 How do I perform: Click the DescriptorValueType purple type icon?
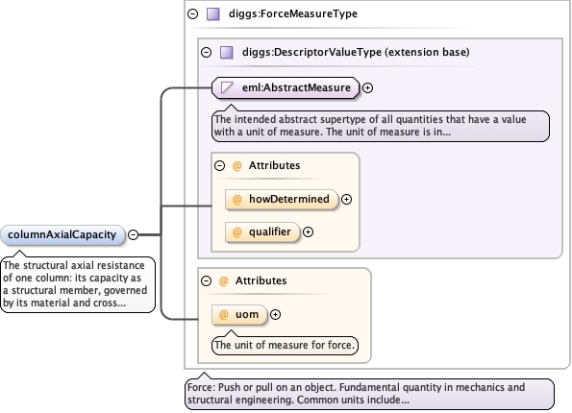227,52
